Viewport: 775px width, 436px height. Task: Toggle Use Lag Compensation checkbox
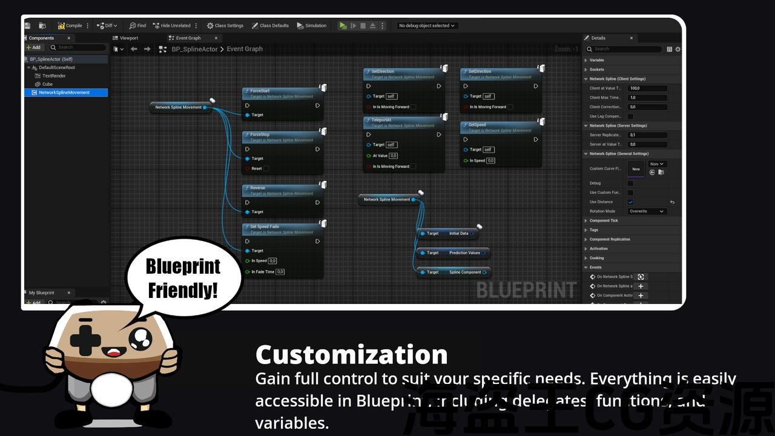630,116
